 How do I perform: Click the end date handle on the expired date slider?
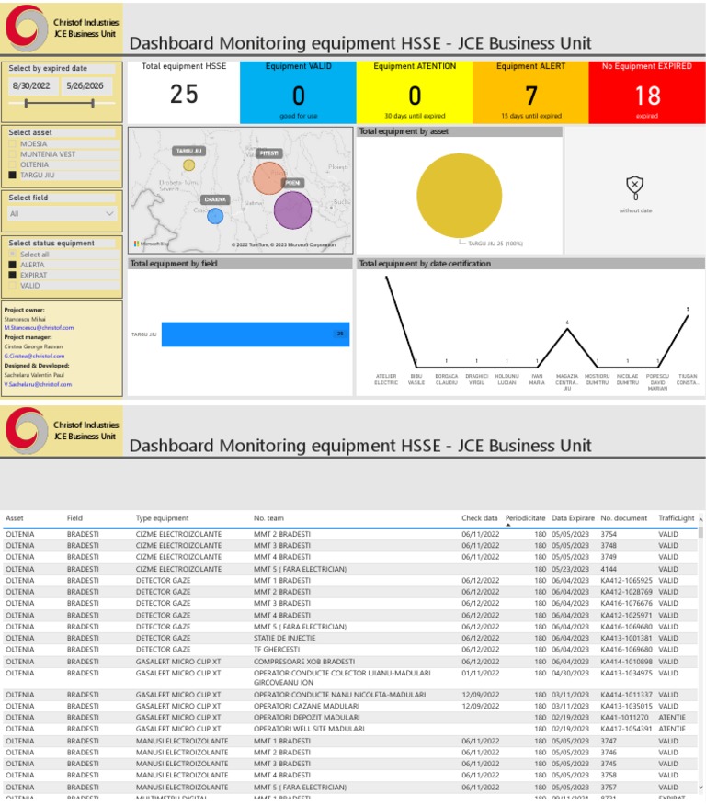(93, 104)
